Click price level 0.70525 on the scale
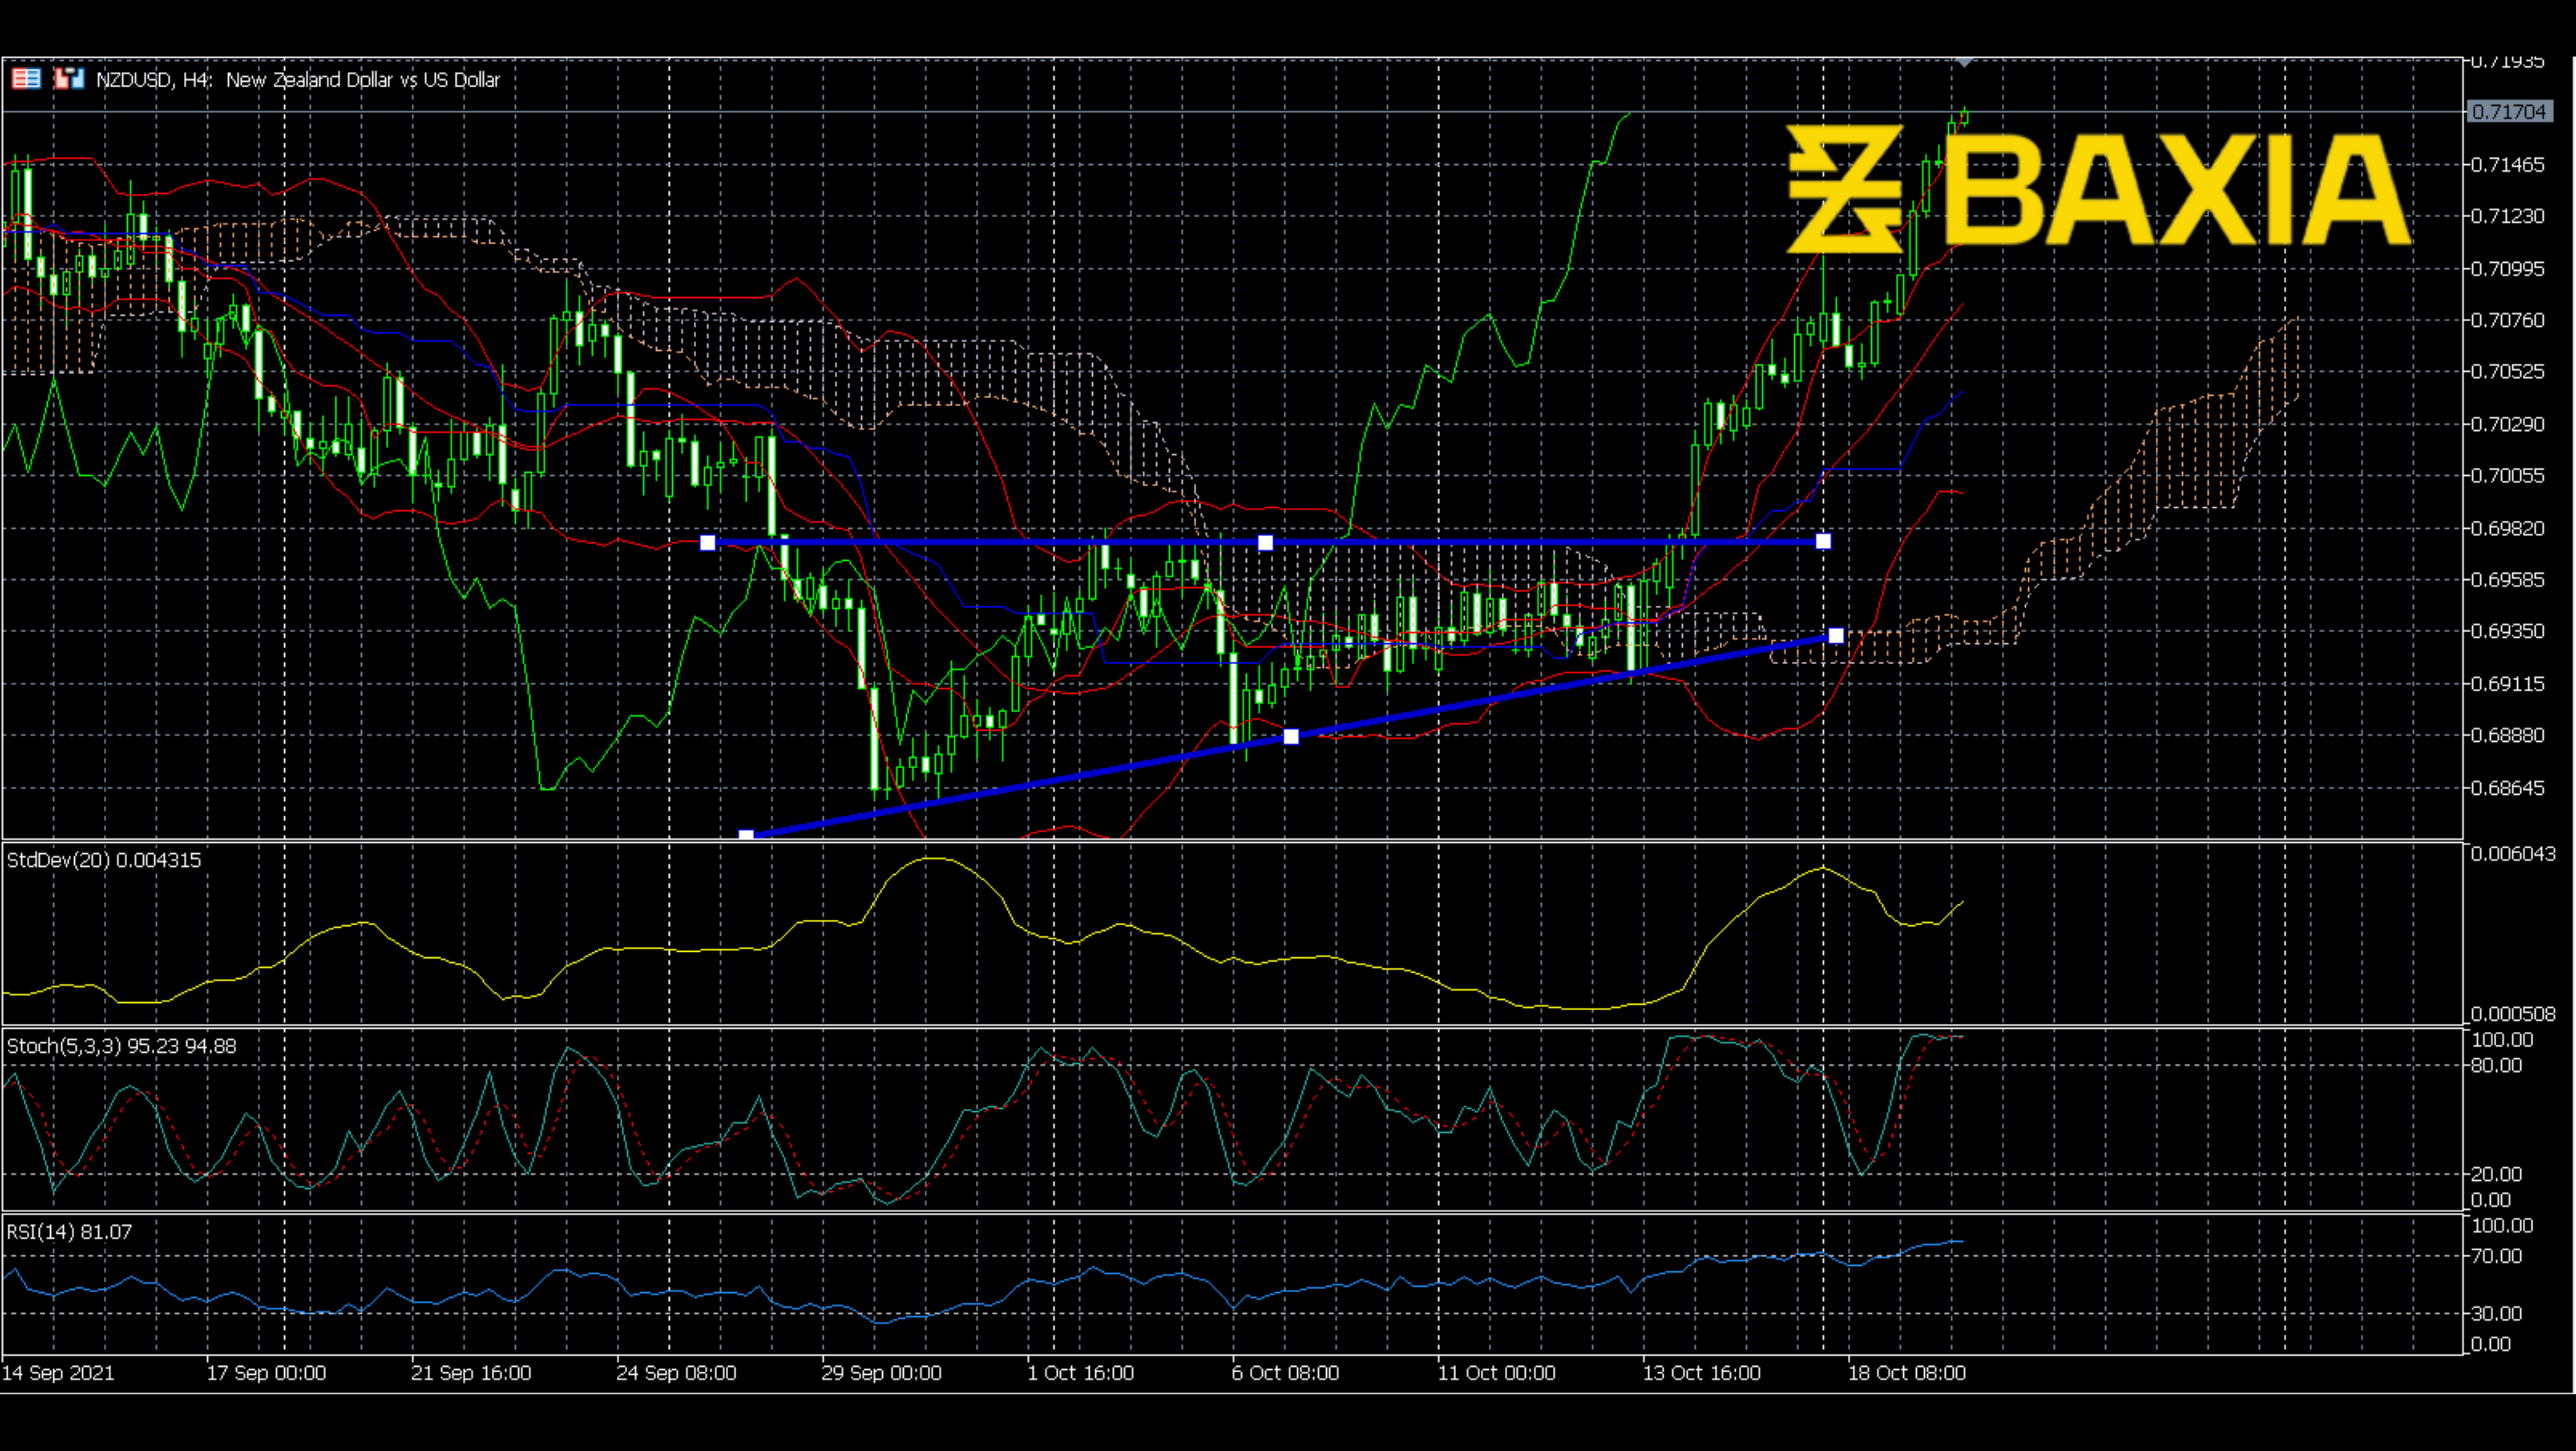2576x1451 pixels. pyautogui.click(x=2507, y=371)
